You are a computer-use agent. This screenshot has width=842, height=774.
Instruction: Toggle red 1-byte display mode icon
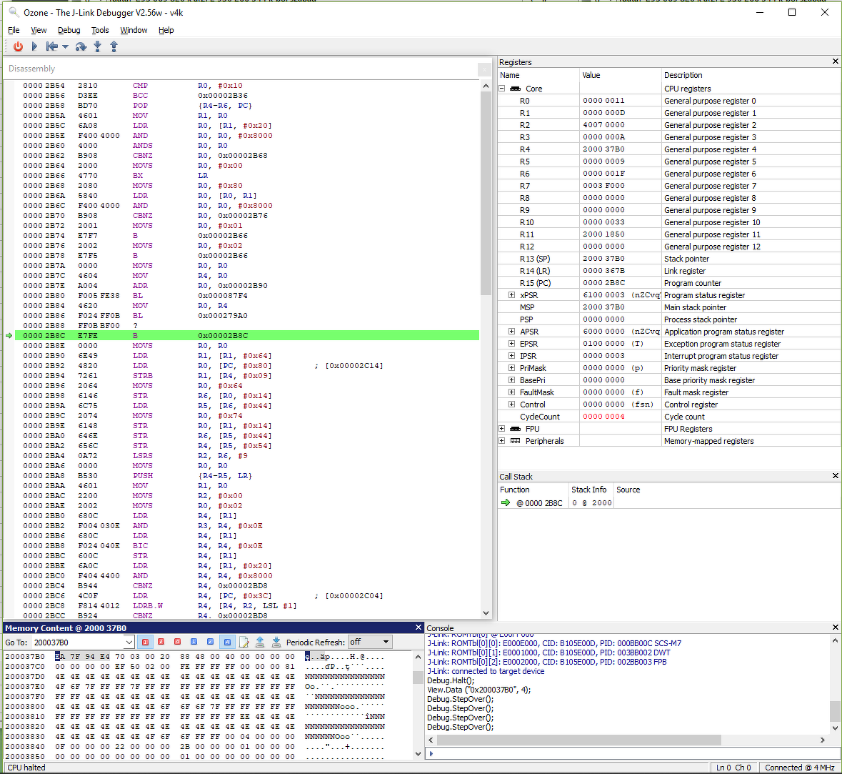145,642
